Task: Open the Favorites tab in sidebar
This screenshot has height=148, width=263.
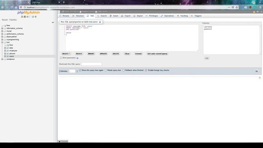Action: [x=13, y=20]
